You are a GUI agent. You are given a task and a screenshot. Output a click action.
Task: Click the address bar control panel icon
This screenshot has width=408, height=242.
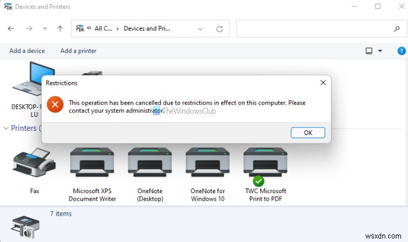(x=80, y=28)
